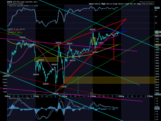This screenshot has height=121, width=161.
Task: Click the 1655.68 peak price annotation
Action: 69,44
